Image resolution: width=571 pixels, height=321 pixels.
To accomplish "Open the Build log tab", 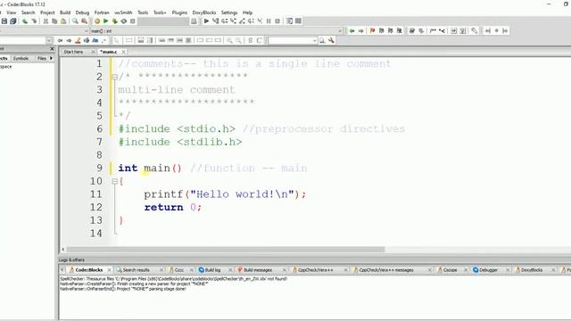I will [212, 270].
